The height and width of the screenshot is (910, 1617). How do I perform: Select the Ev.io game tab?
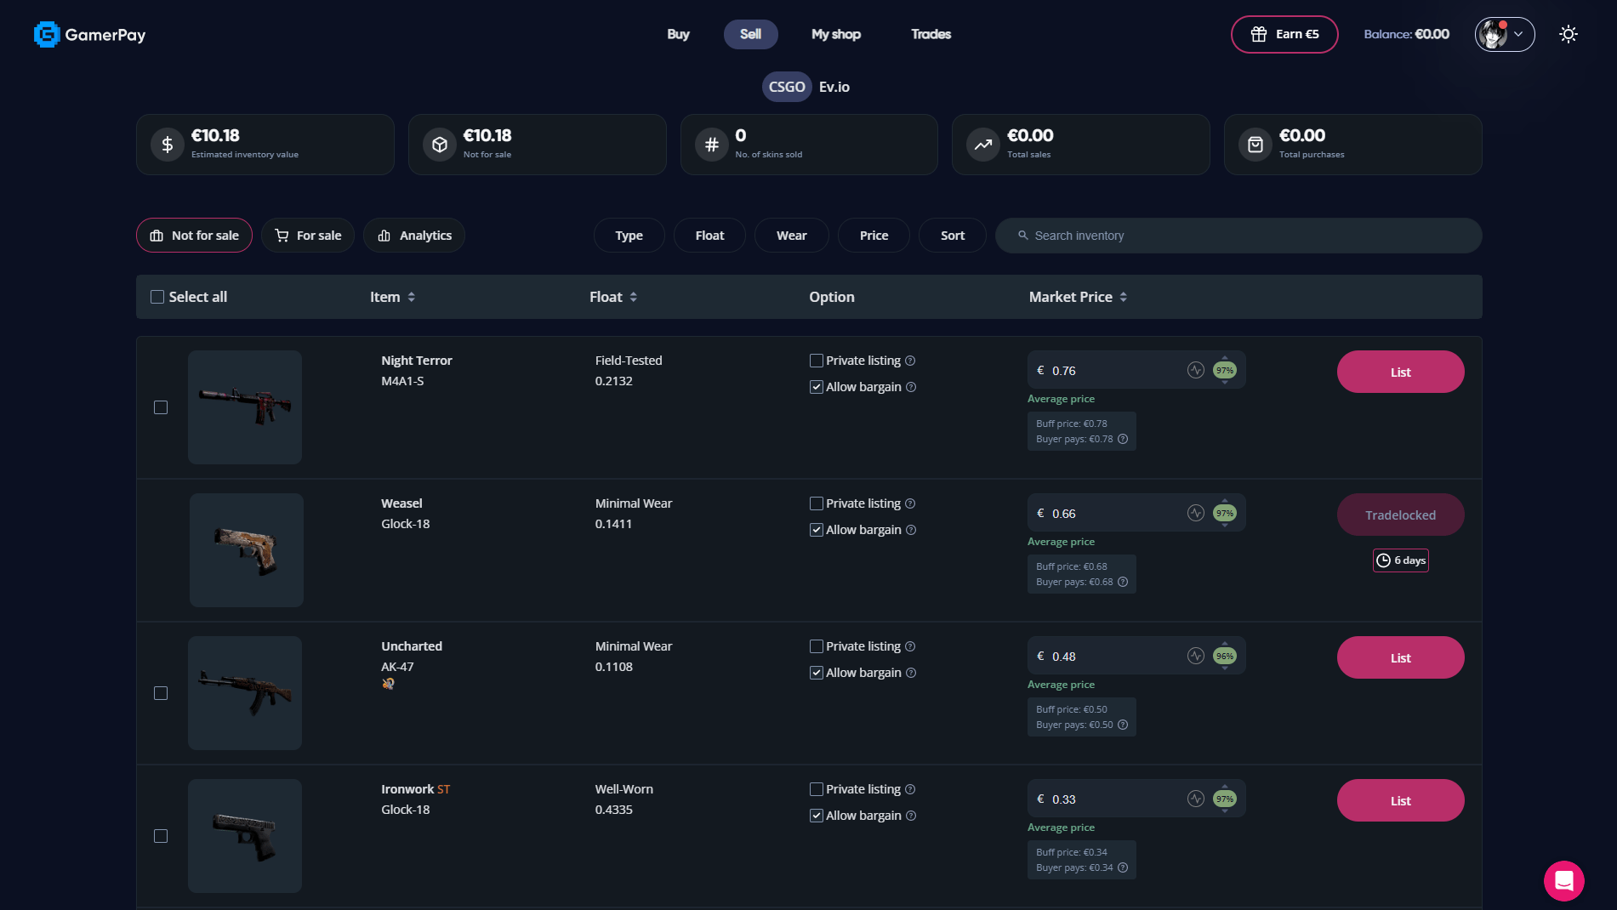click(x=833, y=87)
